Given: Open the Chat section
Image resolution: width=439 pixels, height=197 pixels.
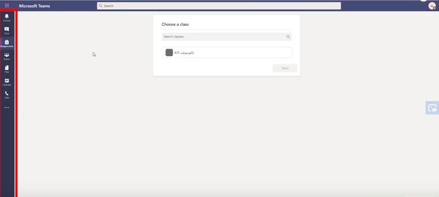Looking at the screenshot, I should point(7,30).
